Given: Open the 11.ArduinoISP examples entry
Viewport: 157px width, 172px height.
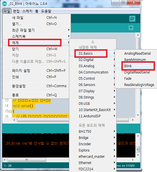Looking at the screenshot, I should pyautogui.click(x=93, y=116).
